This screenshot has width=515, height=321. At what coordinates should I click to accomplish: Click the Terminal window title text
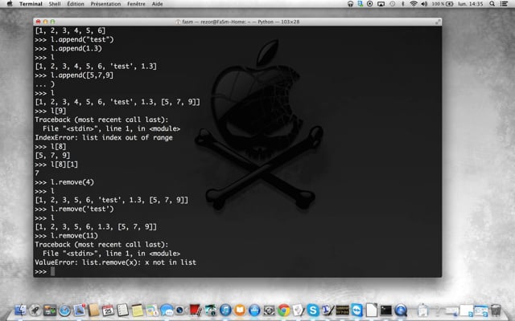click(241, 22)
